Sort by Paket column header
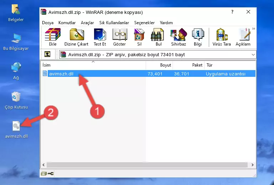The width and height of the screenshot is (274, 185). 188,65
